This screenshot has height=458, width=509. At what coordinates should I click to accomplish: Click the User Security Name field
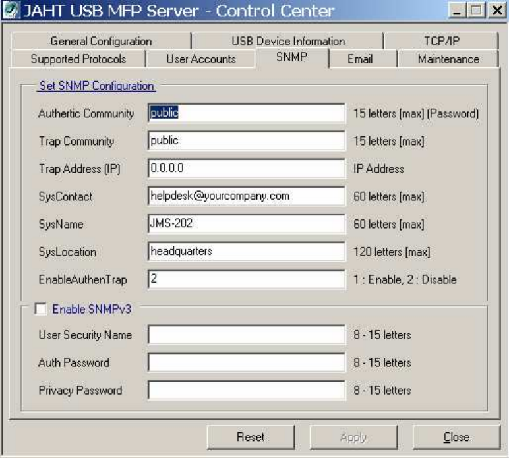tap(247, 335)
